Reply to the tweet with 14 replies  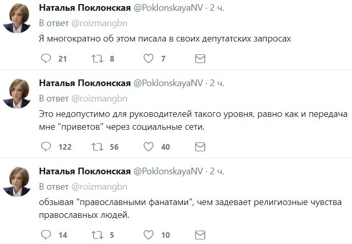pos(46,235)
